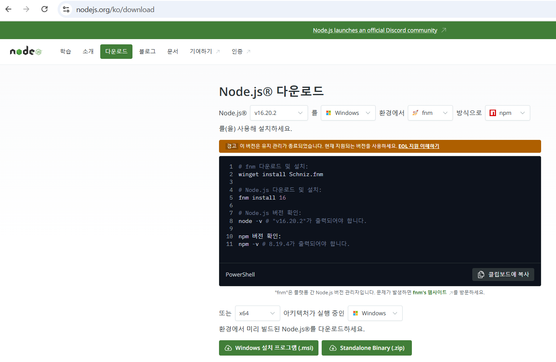The width and height of the screenshot is (556, 362).
Task: Copy code with the 클립보드에 복사 button
Action: (x=503, y=275)
